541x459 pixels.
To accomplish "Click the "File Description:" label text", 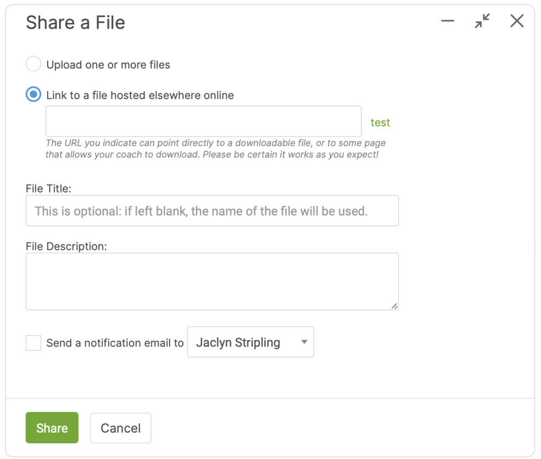I will (66, 246).
